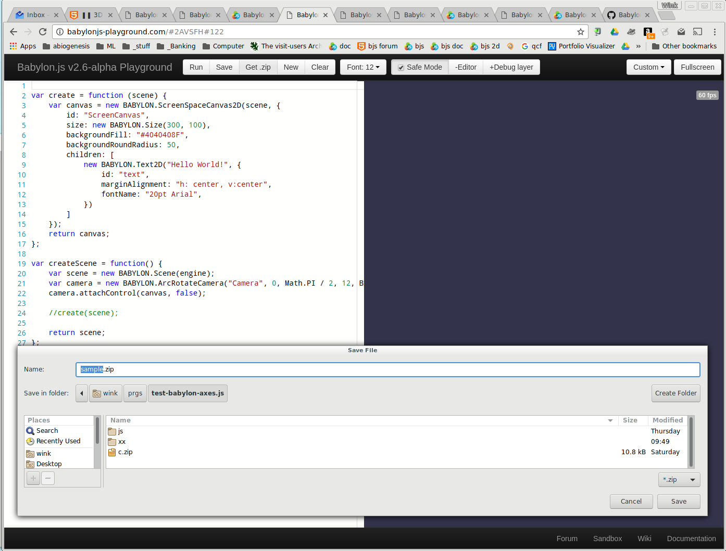Switch to the GitHub Babylon browser tab

[629, 15]
